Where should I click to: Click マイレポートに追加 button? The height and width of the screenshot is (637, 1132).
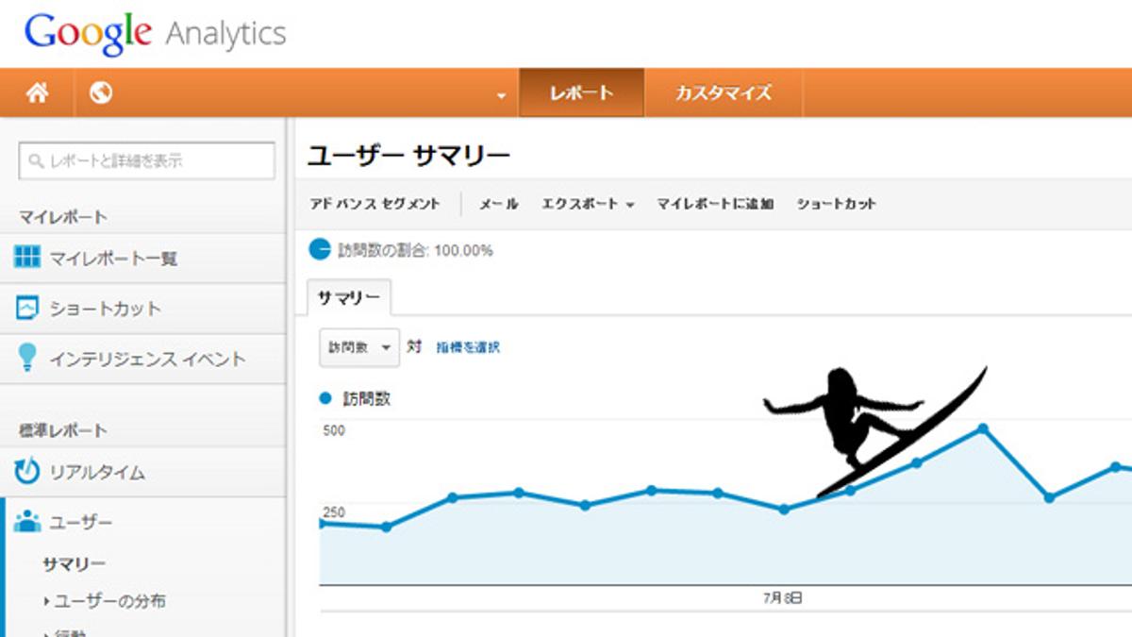(715, 203)
